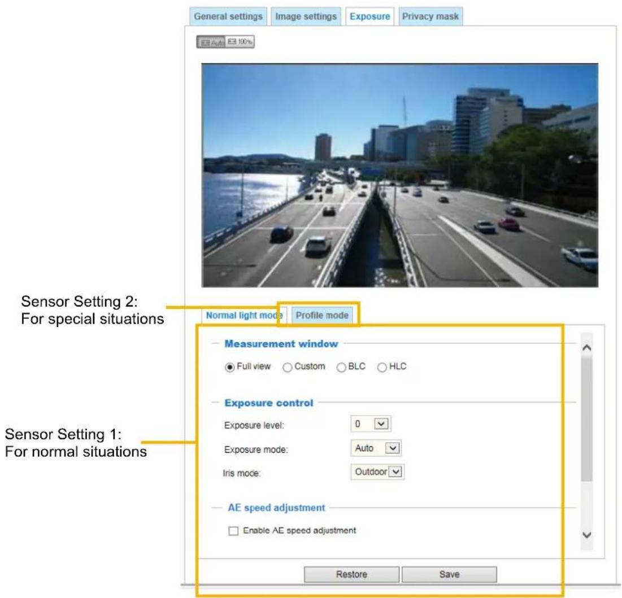Open the Image settings tab
The height and width of the screenshot is (598, 622).
(306, 16)
